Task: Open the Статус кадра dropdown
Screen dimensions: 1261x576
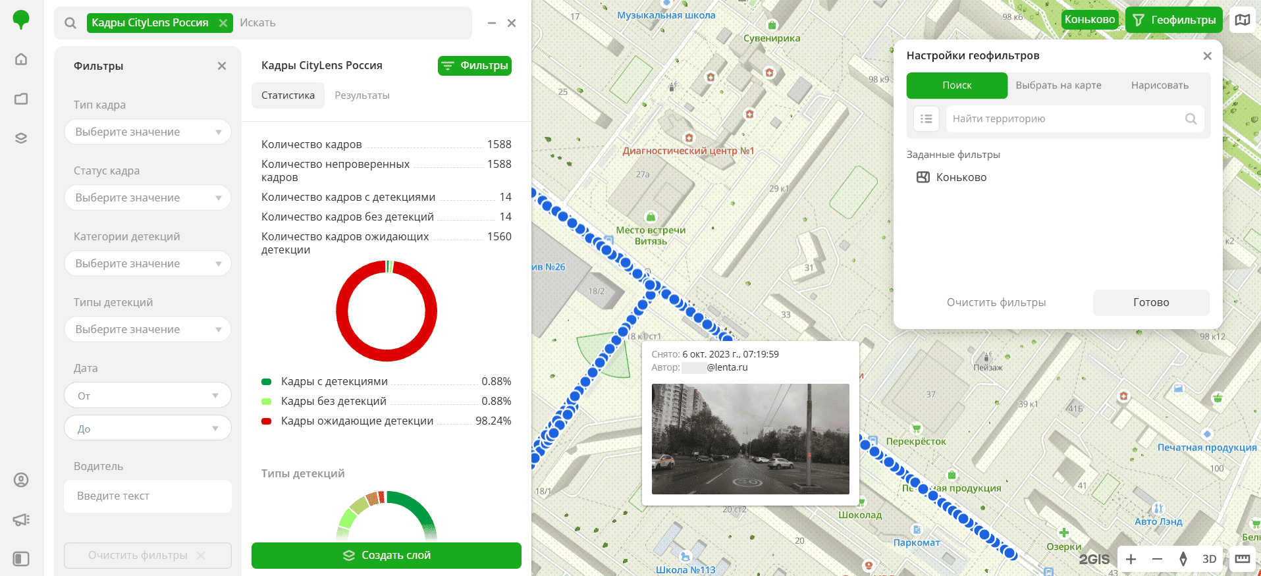Action: [148, 197]
